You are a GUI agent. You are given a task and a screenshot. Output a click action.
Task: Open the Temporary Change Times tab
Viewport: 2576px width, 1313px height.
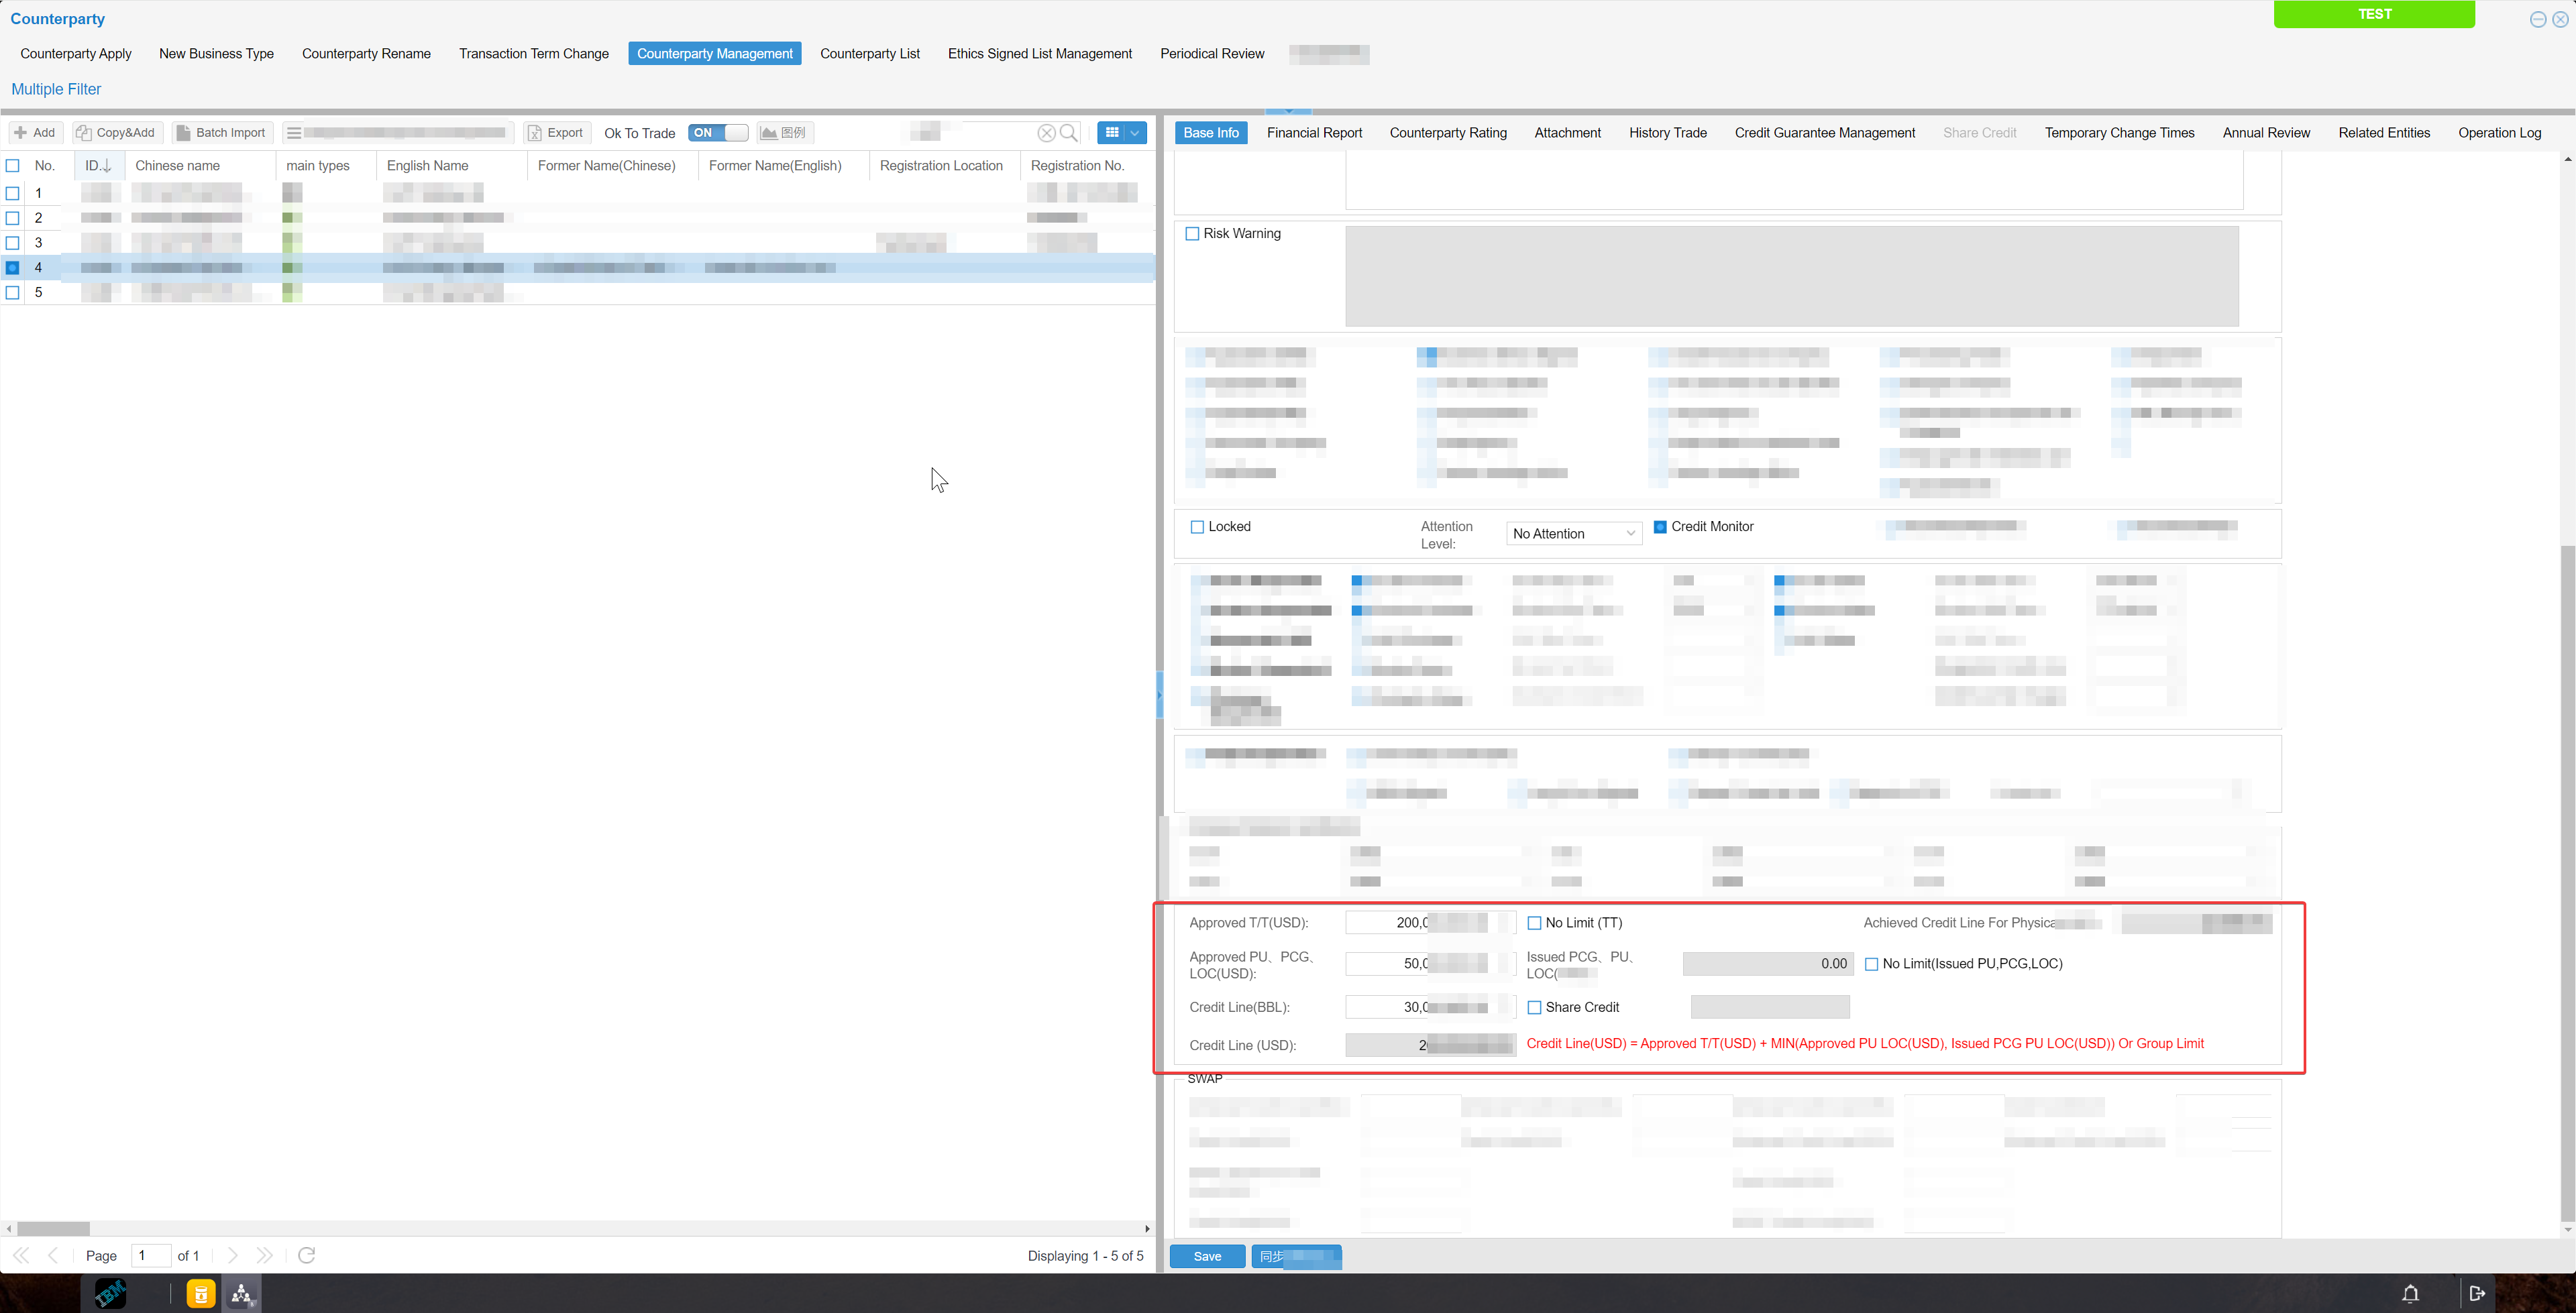point(2119,133)
